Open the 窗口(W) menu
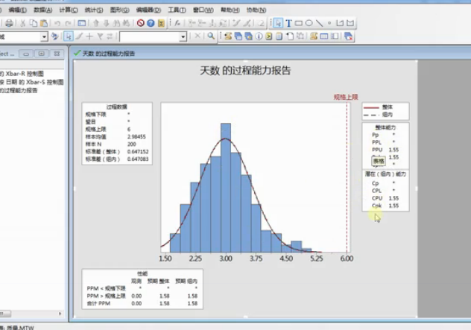 coord(203,10)
